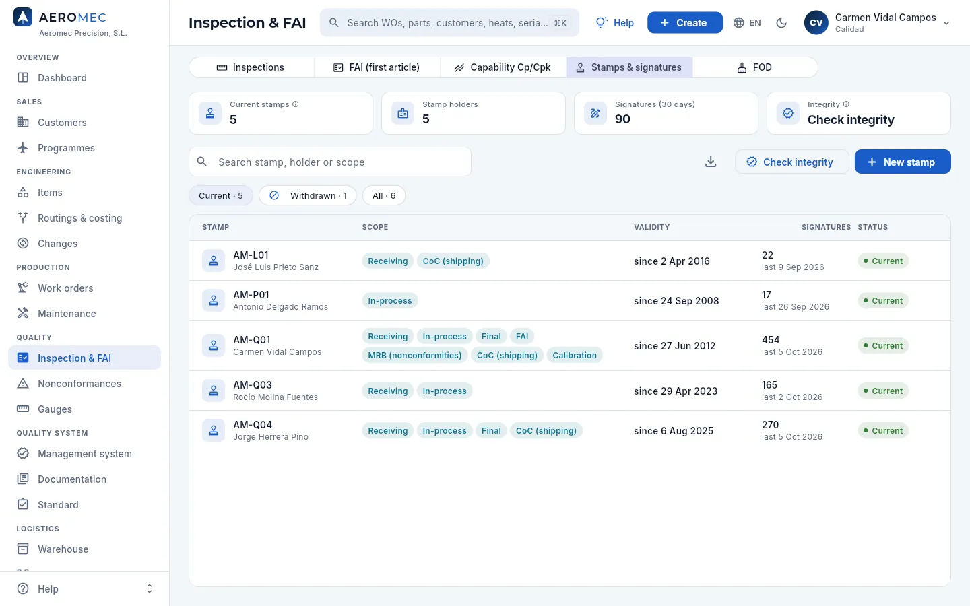Open the AM-Q01 stamp row
The image size is (970, 606).
pos(570,345)
